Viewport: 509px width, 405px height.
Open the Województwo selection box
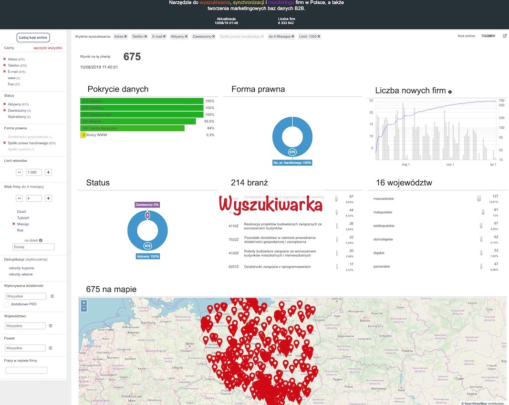point(25,326)
